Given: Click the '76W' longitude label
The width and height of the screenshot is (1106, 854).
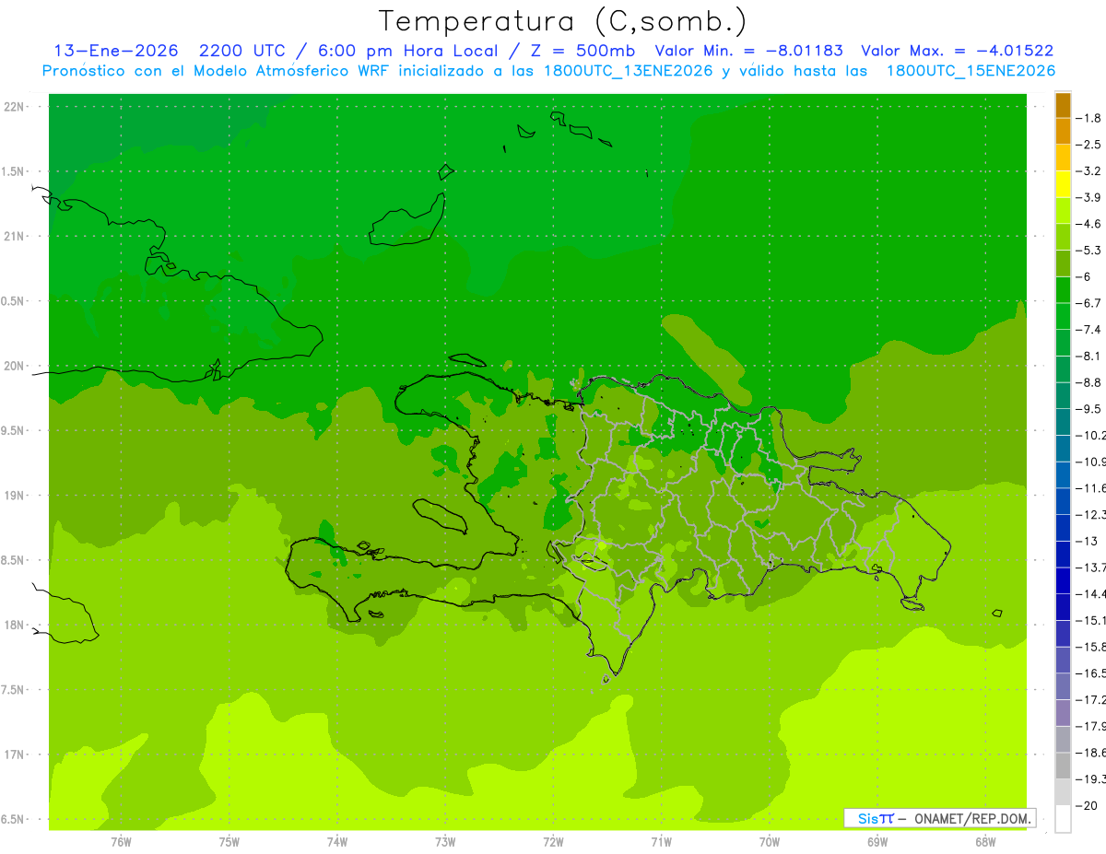Looking at the screenshot, I should pos(121,841).
